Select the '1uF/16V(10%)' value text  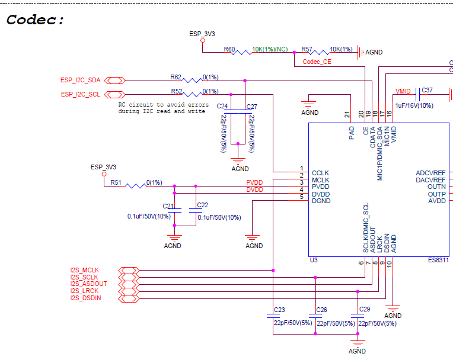(x=414, y=105)
